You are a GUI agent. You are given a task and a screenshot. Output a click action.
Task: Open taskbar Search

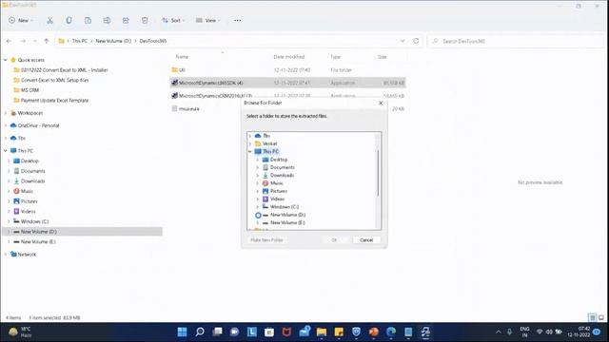[x=200, y=332]
